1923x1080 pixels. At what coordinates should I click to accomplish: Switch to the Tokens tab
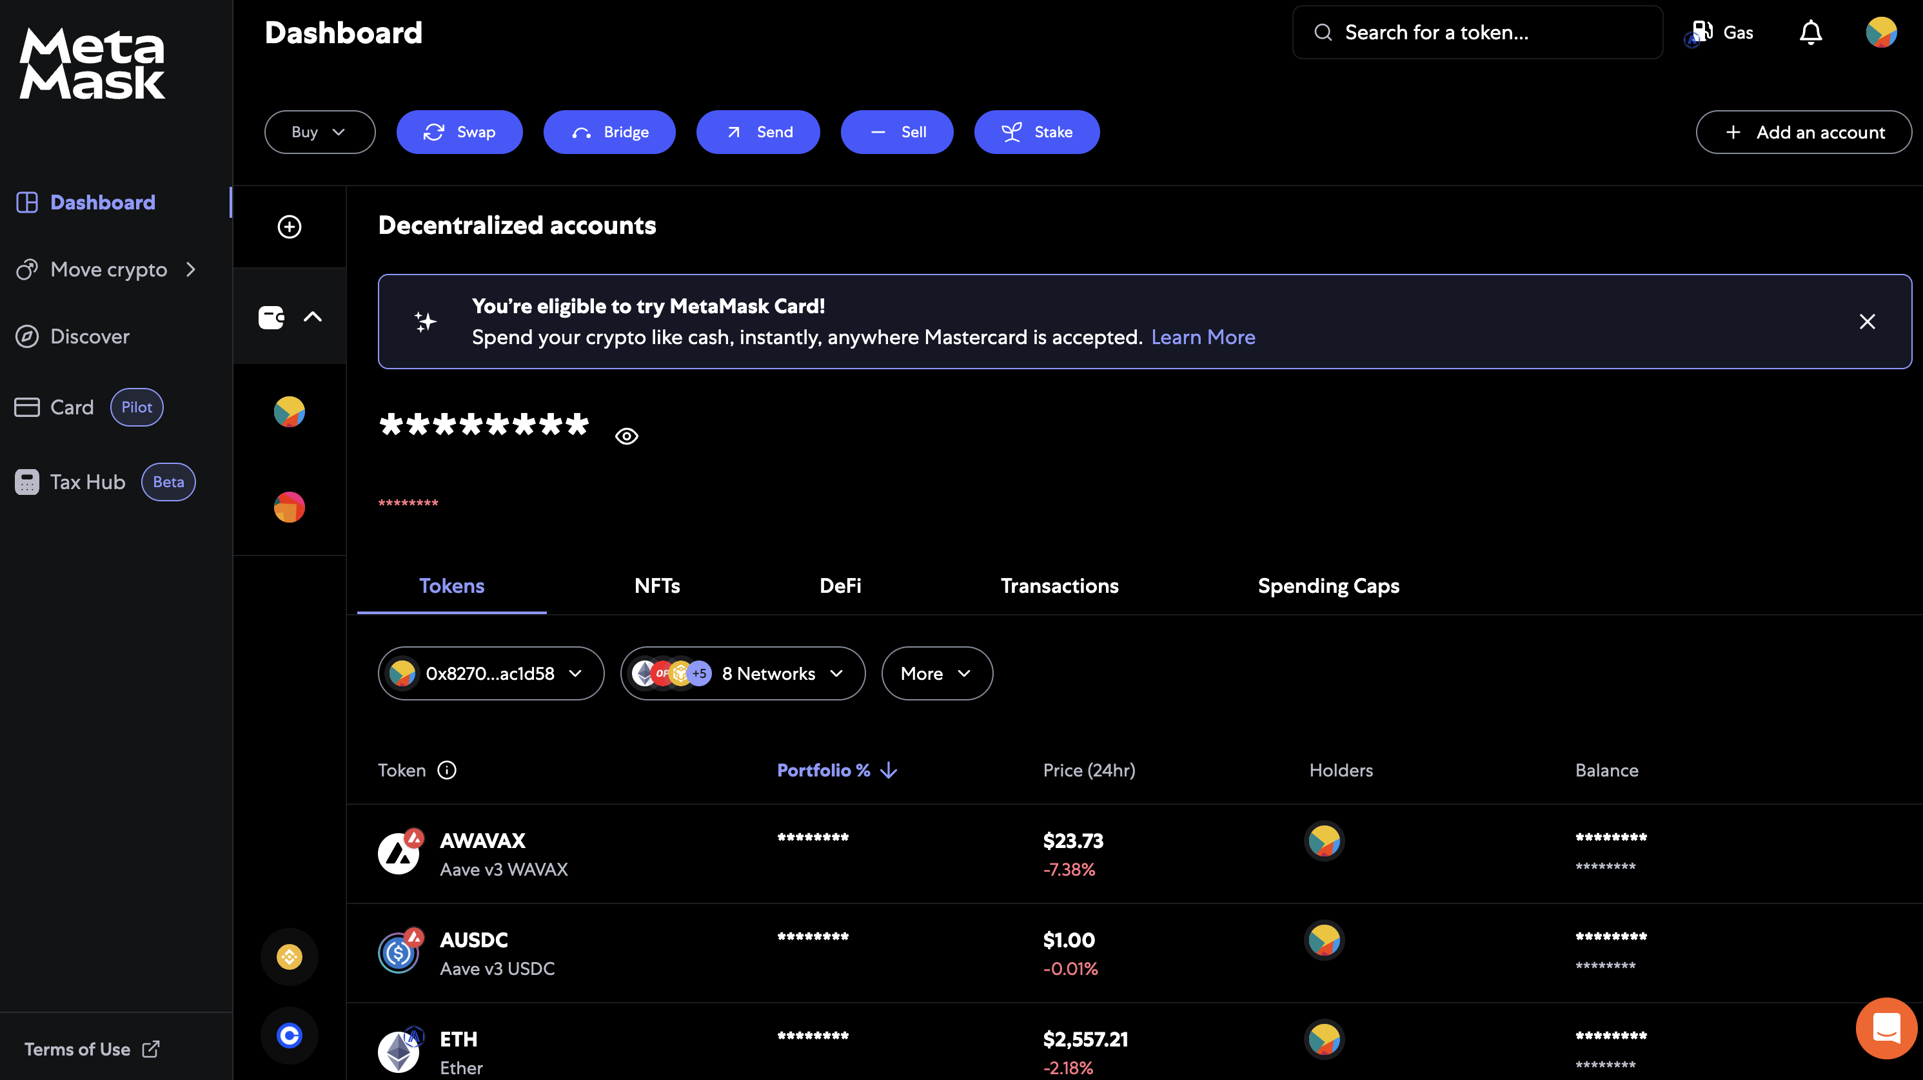[451, 586]
